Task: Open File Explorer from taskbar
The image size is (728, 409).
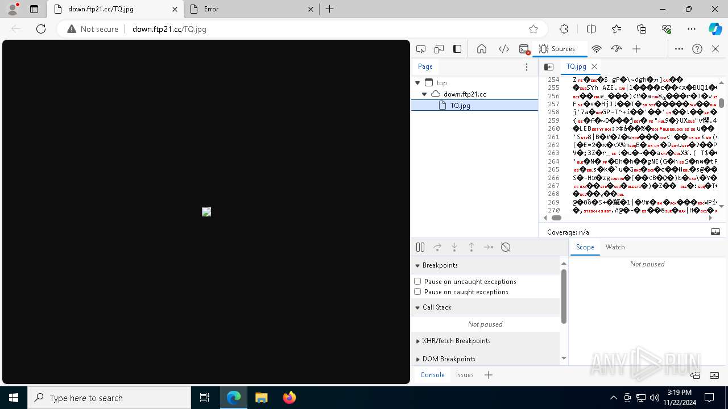Action: (262, 398)
